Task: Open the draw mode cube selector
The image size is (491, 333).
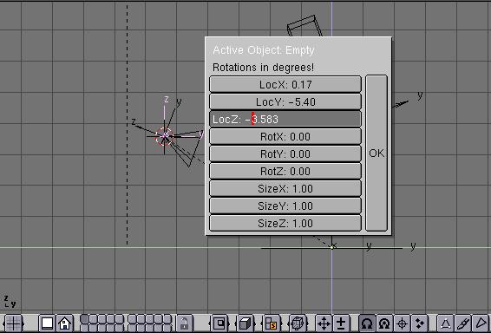Action: [245, 323]
